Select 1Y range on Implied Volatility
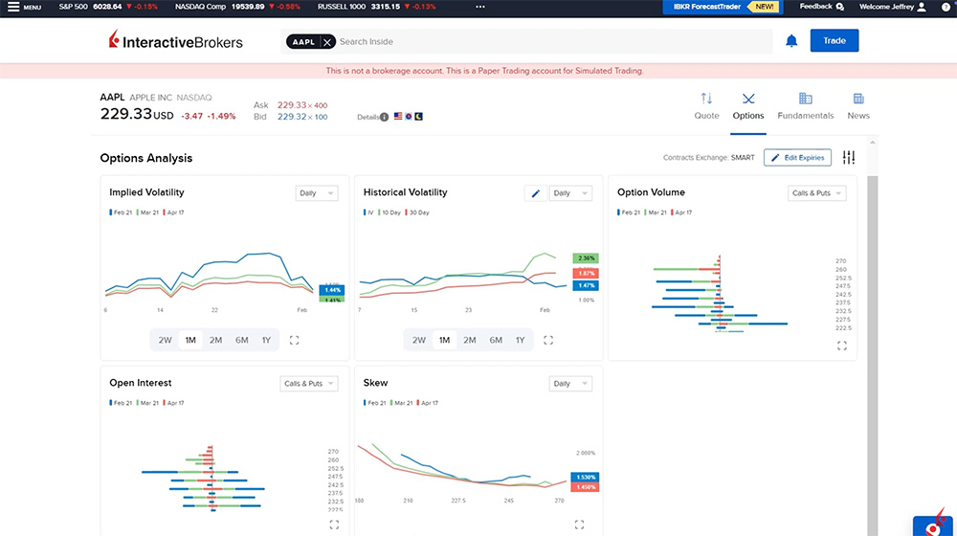The width and height of the screenshot is (957, 536). point(266,340)
